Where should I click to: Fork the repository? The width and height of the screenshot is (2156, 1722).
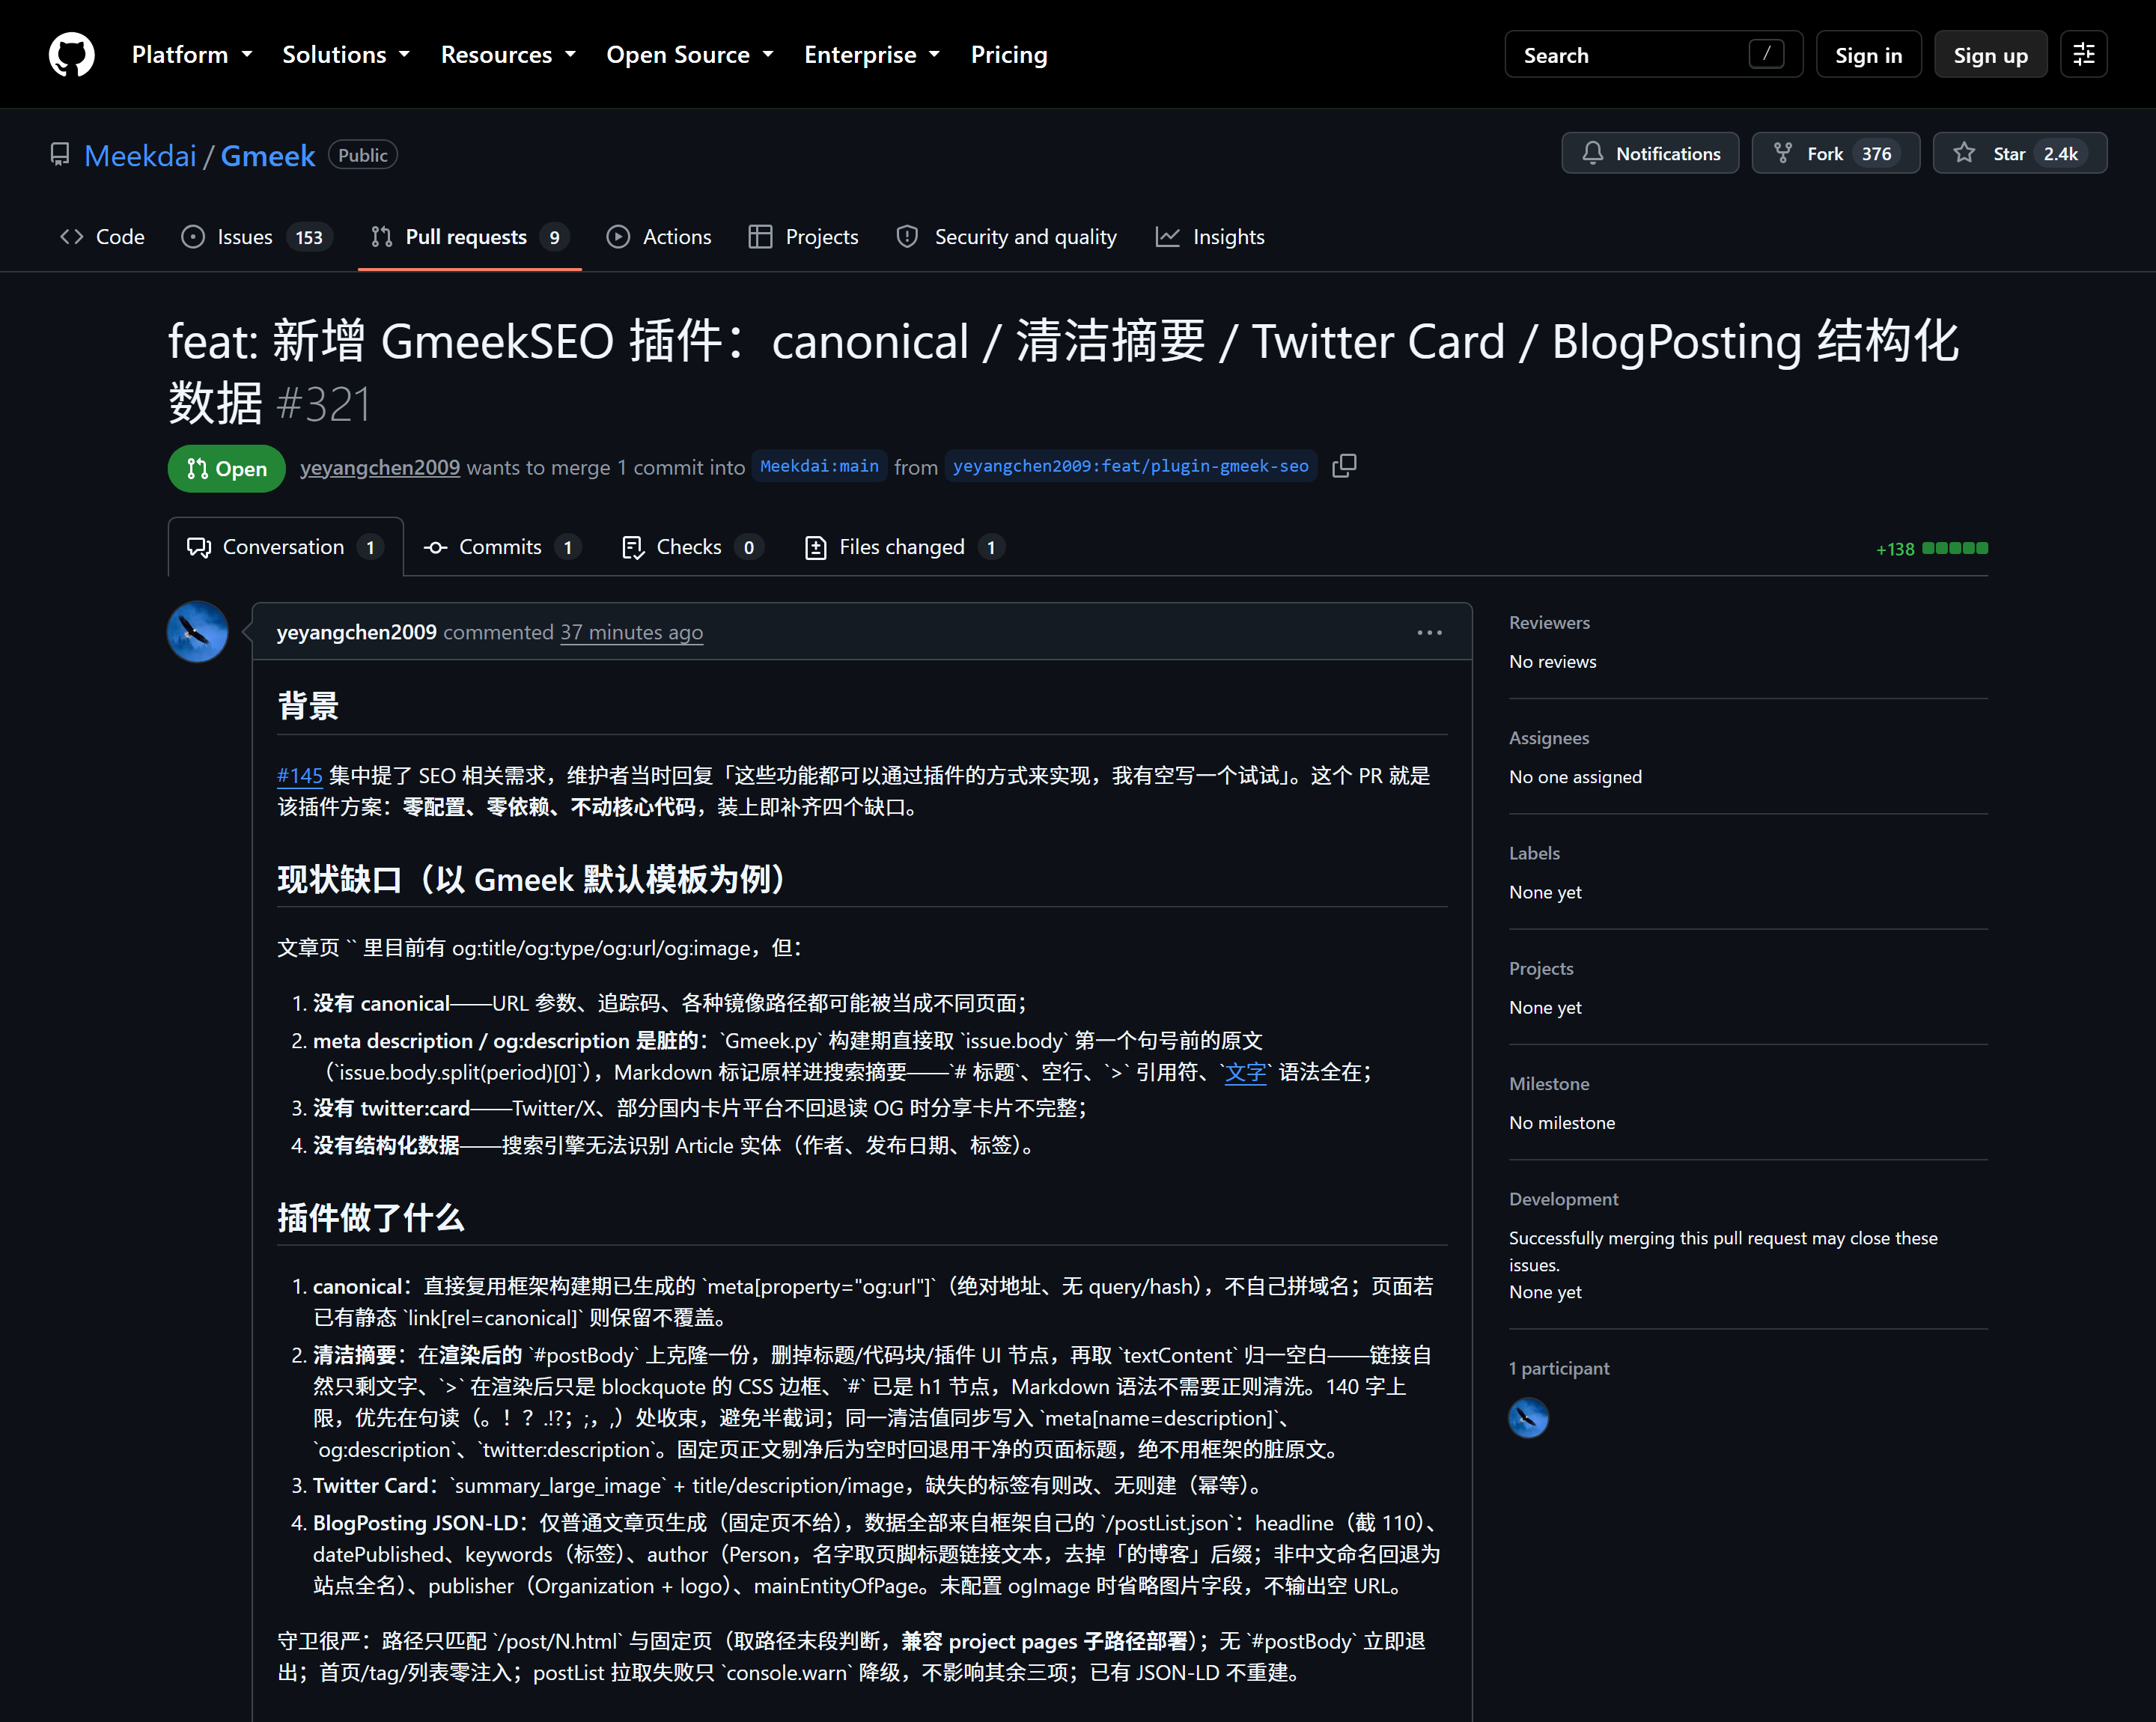pyautogui.click(x=1835, y=153)
